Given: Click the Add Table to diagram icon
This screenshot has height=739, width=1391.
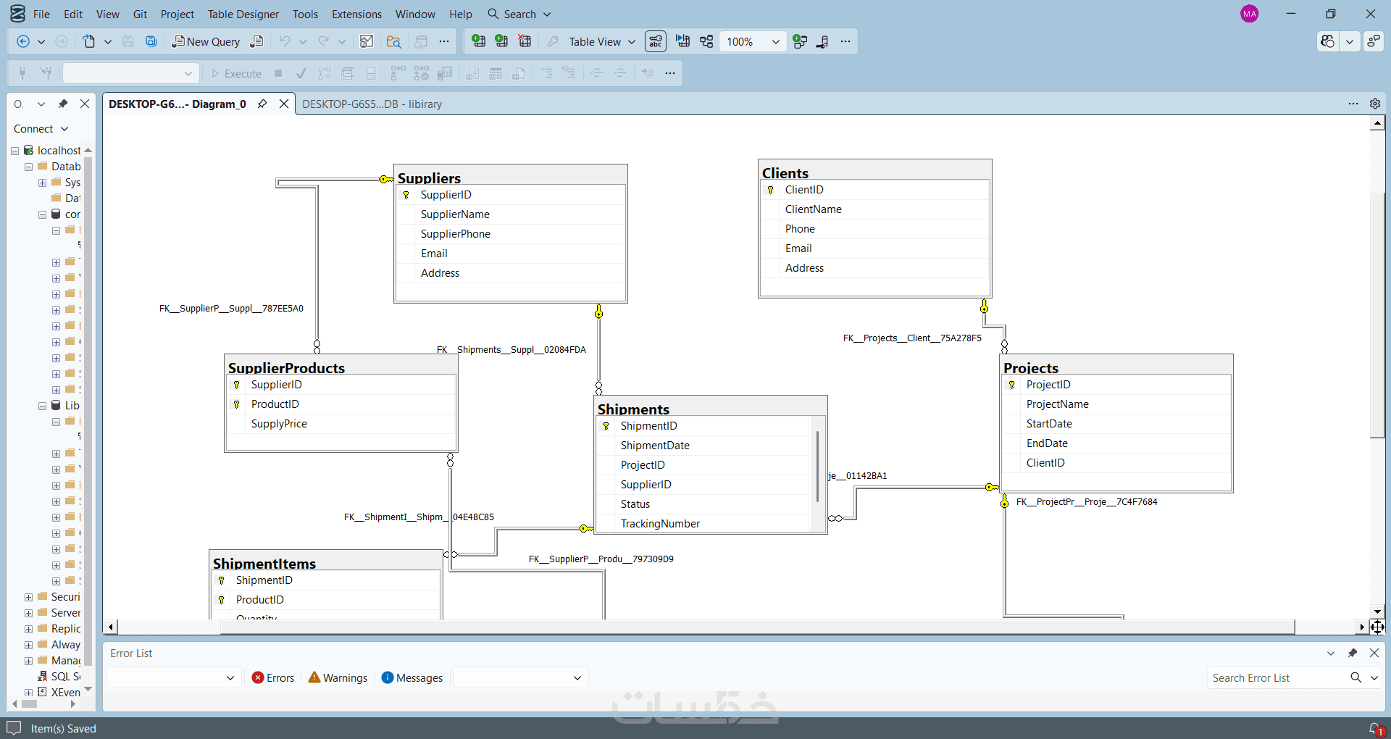Looking at the screenshot, I should point(501,41).
